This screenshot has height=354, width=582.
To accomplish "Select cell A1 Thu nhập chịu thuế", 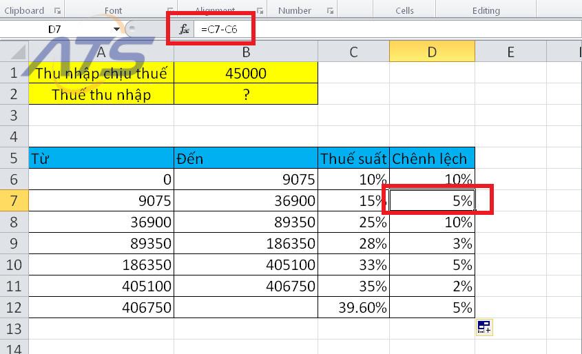I will point(101,73).
